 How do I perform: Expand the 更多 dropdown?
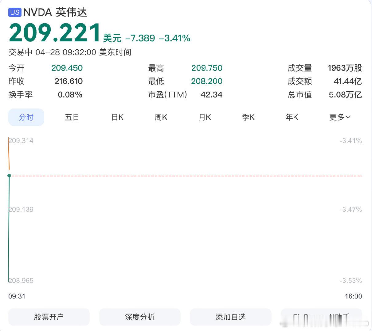coord(340,117)
